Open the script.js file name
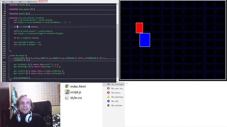227x127 pixels. pyautogui.click(x=76, y=92)
